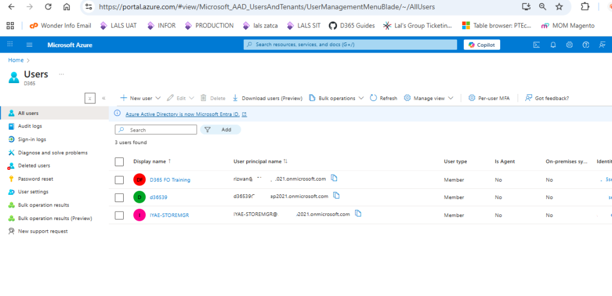Check the D365 FO Training row checkbox
This screenshot has width=612, height=296.
119,179
